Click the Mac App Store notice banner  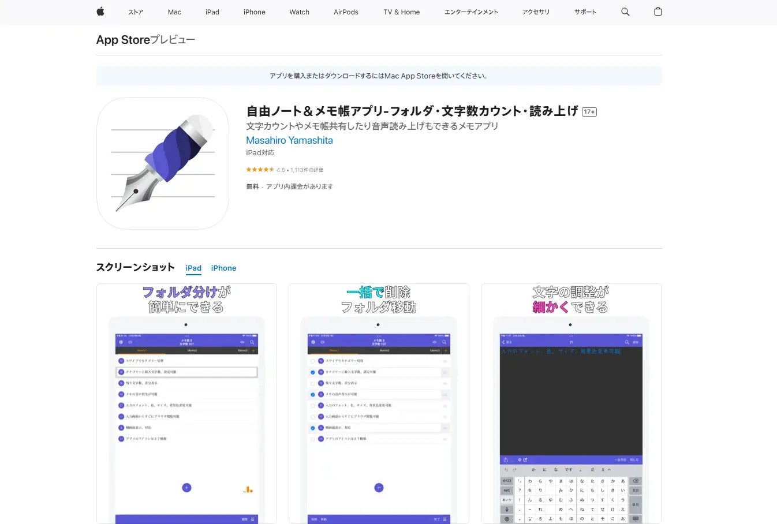(x=379, y=76)
